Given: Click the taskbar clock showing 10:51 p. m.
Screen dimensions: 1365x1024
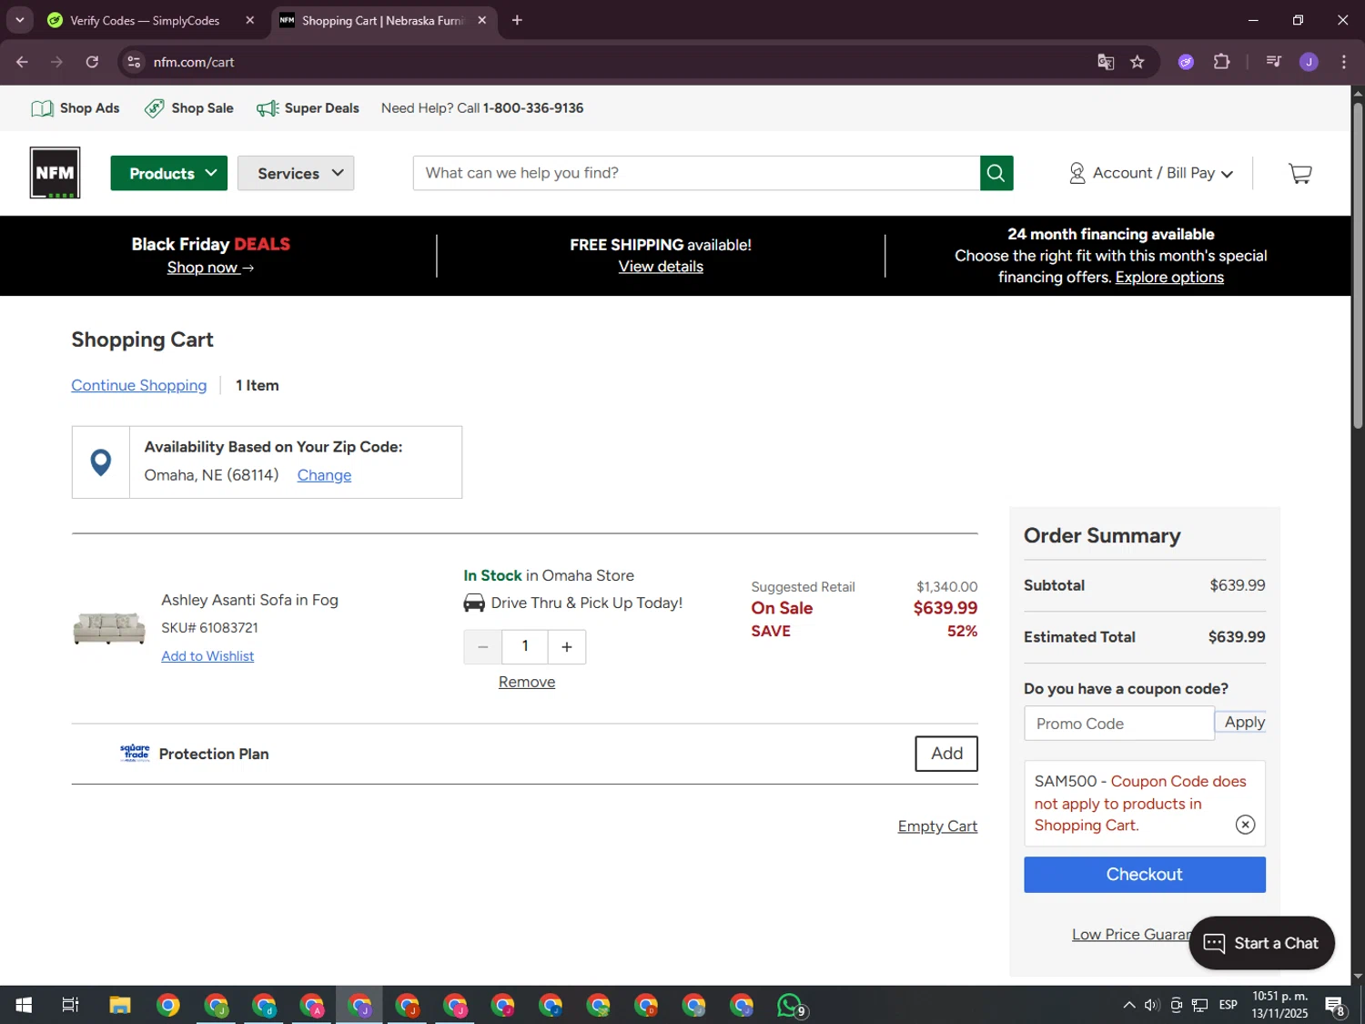Looking at the screenshot, I should [1279, 1005].
